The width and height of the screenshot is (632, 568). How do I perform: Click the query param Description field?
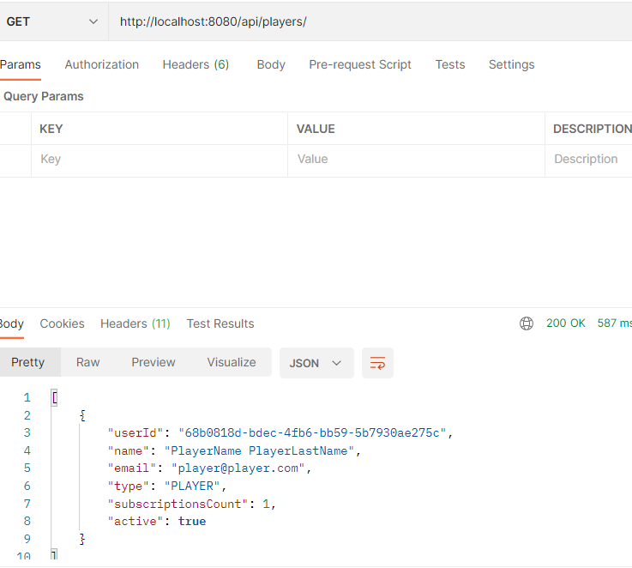(589, 159)
